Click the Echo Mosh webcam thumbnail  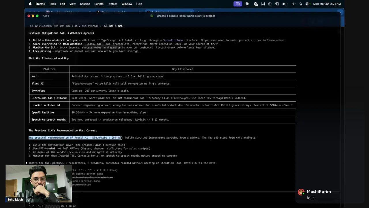coord(39,183)
